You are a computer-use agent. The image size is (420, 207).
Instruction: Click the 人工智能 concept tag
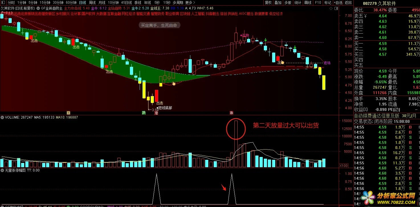coord(198,14)
